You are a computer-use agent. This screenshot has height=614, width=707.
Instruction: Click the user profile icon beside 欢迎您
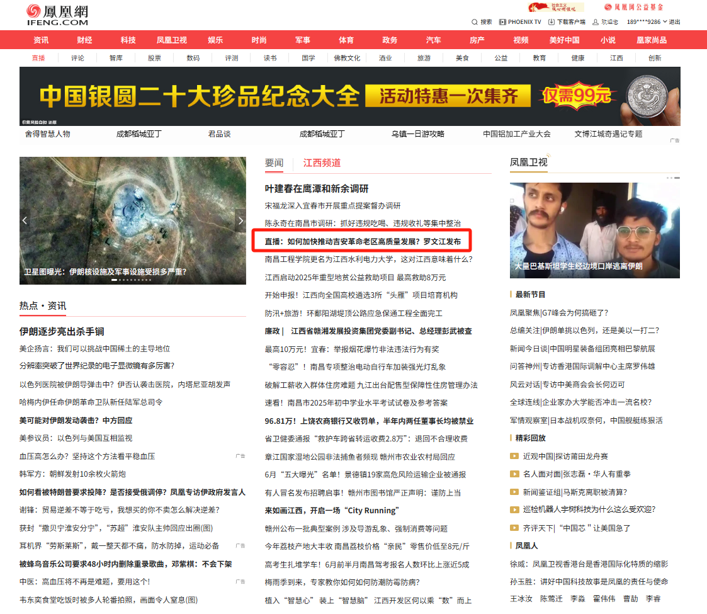(x=596, y=21)
